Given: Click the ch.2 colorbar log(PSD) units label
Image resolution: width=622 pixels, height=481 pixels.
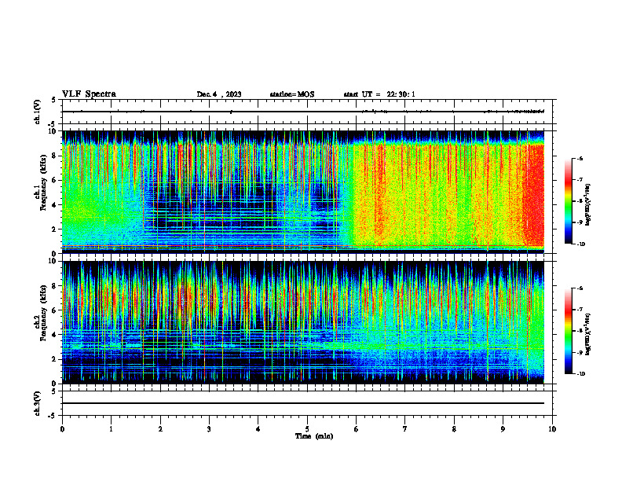Looking at the screenshot, I should (x=588, y=334).
